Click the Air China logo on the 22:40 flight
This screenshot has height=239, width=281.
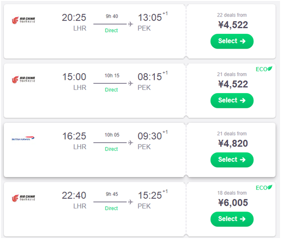(23, 198)
